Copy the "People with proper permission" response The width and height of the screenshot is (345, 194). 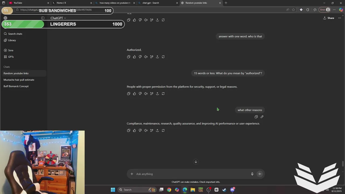tap(129, 94)
